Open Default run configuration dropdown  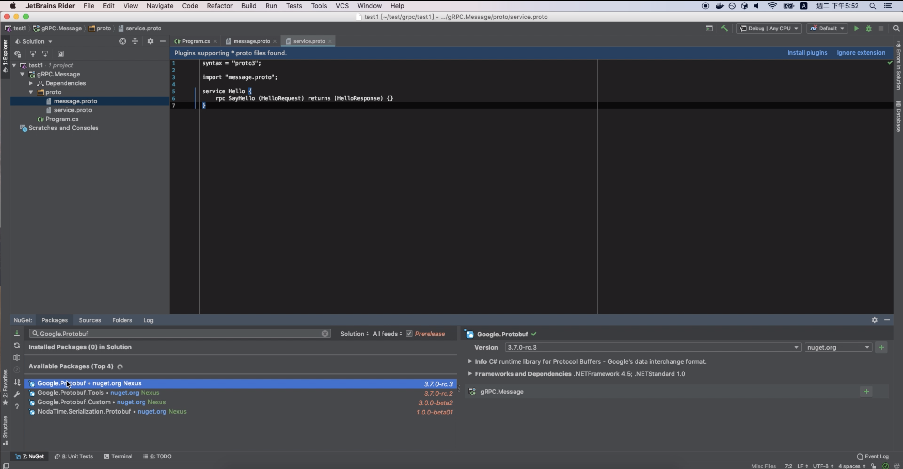click(x=827, y=29)
